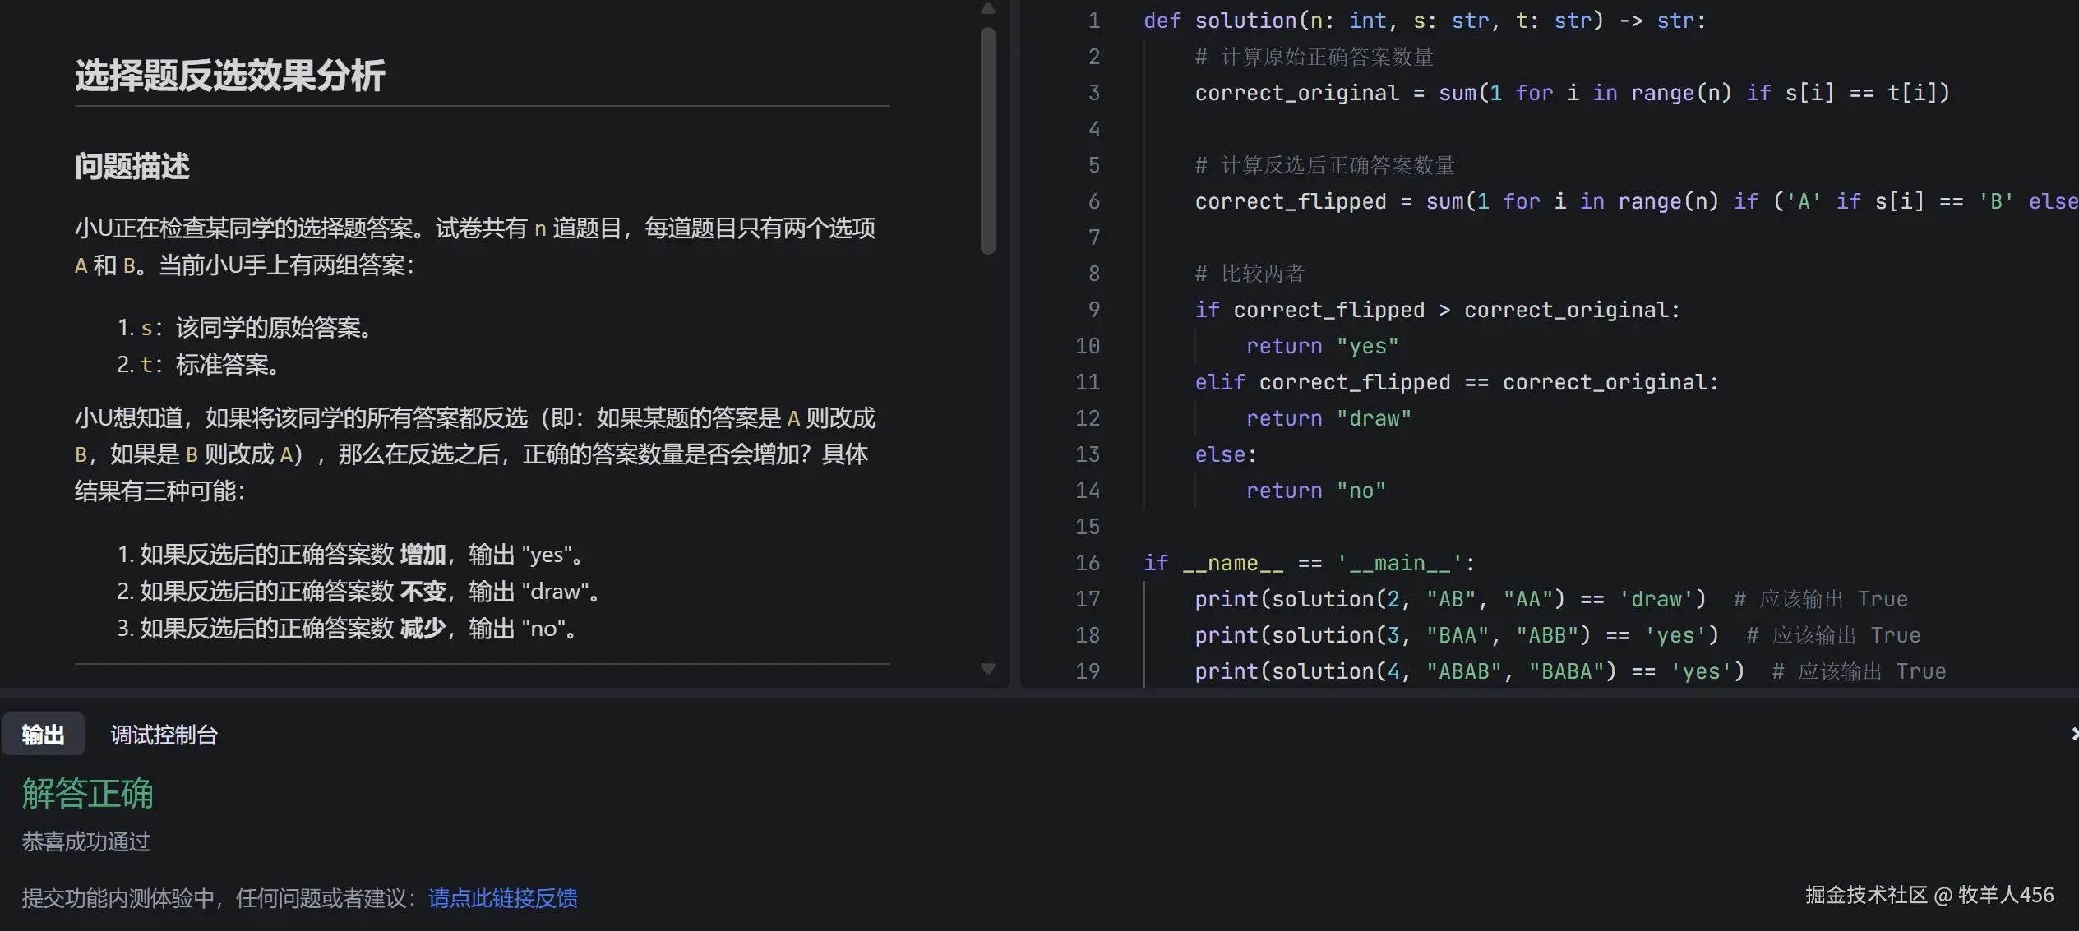The height and width of the screenshot is (931, 2079).
Task: Place cursor on return "no" line
Action: (1315, 491)
